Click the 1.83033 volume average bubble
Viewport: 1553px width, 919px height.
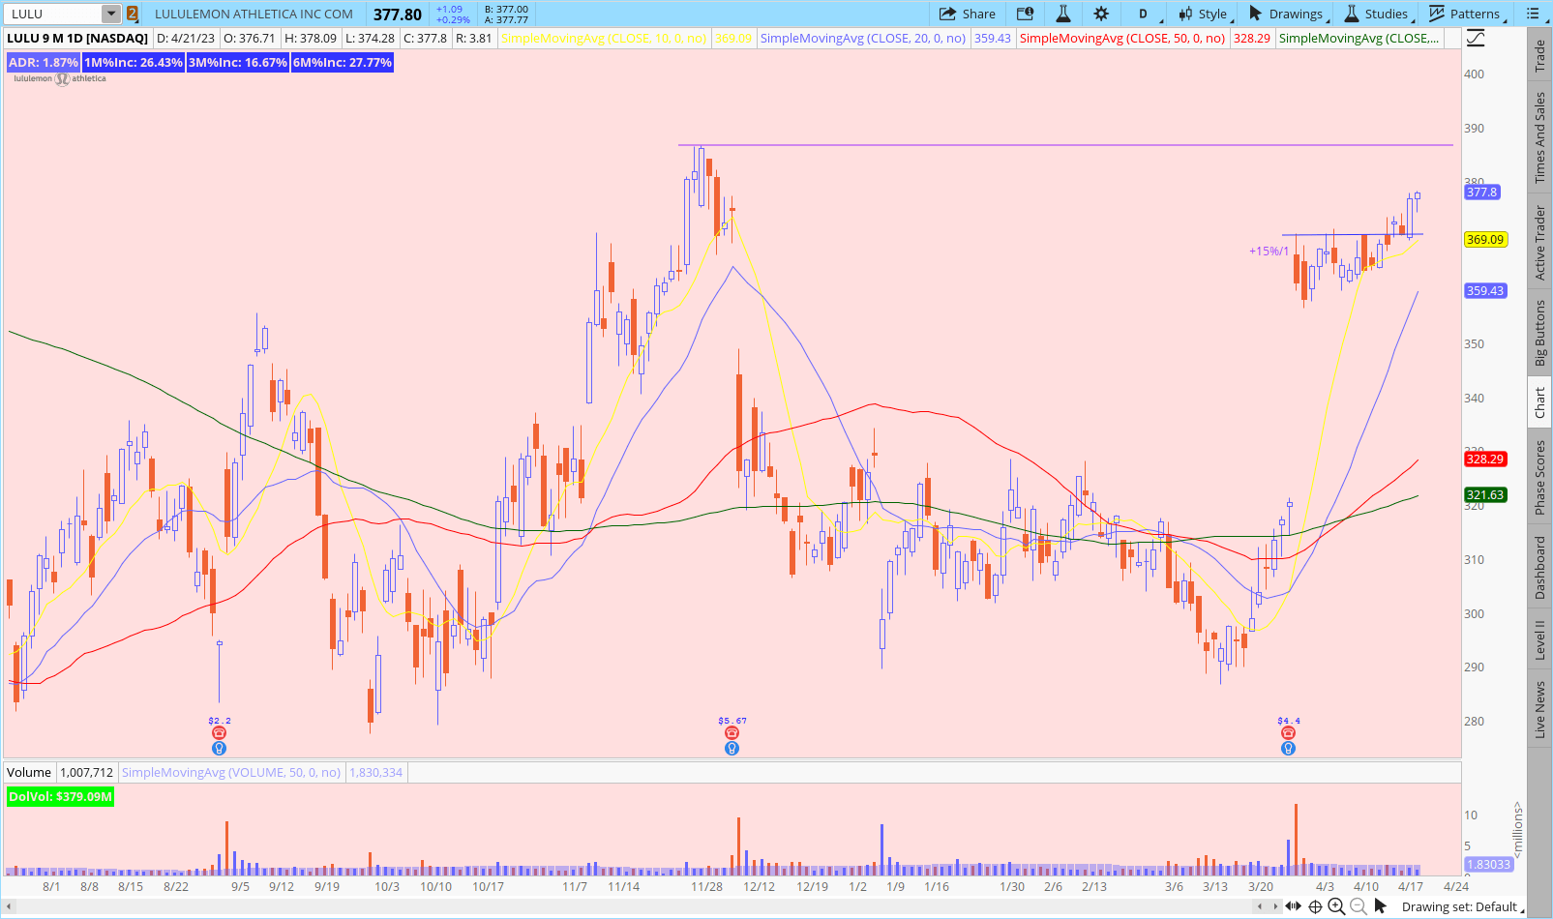1488,864
